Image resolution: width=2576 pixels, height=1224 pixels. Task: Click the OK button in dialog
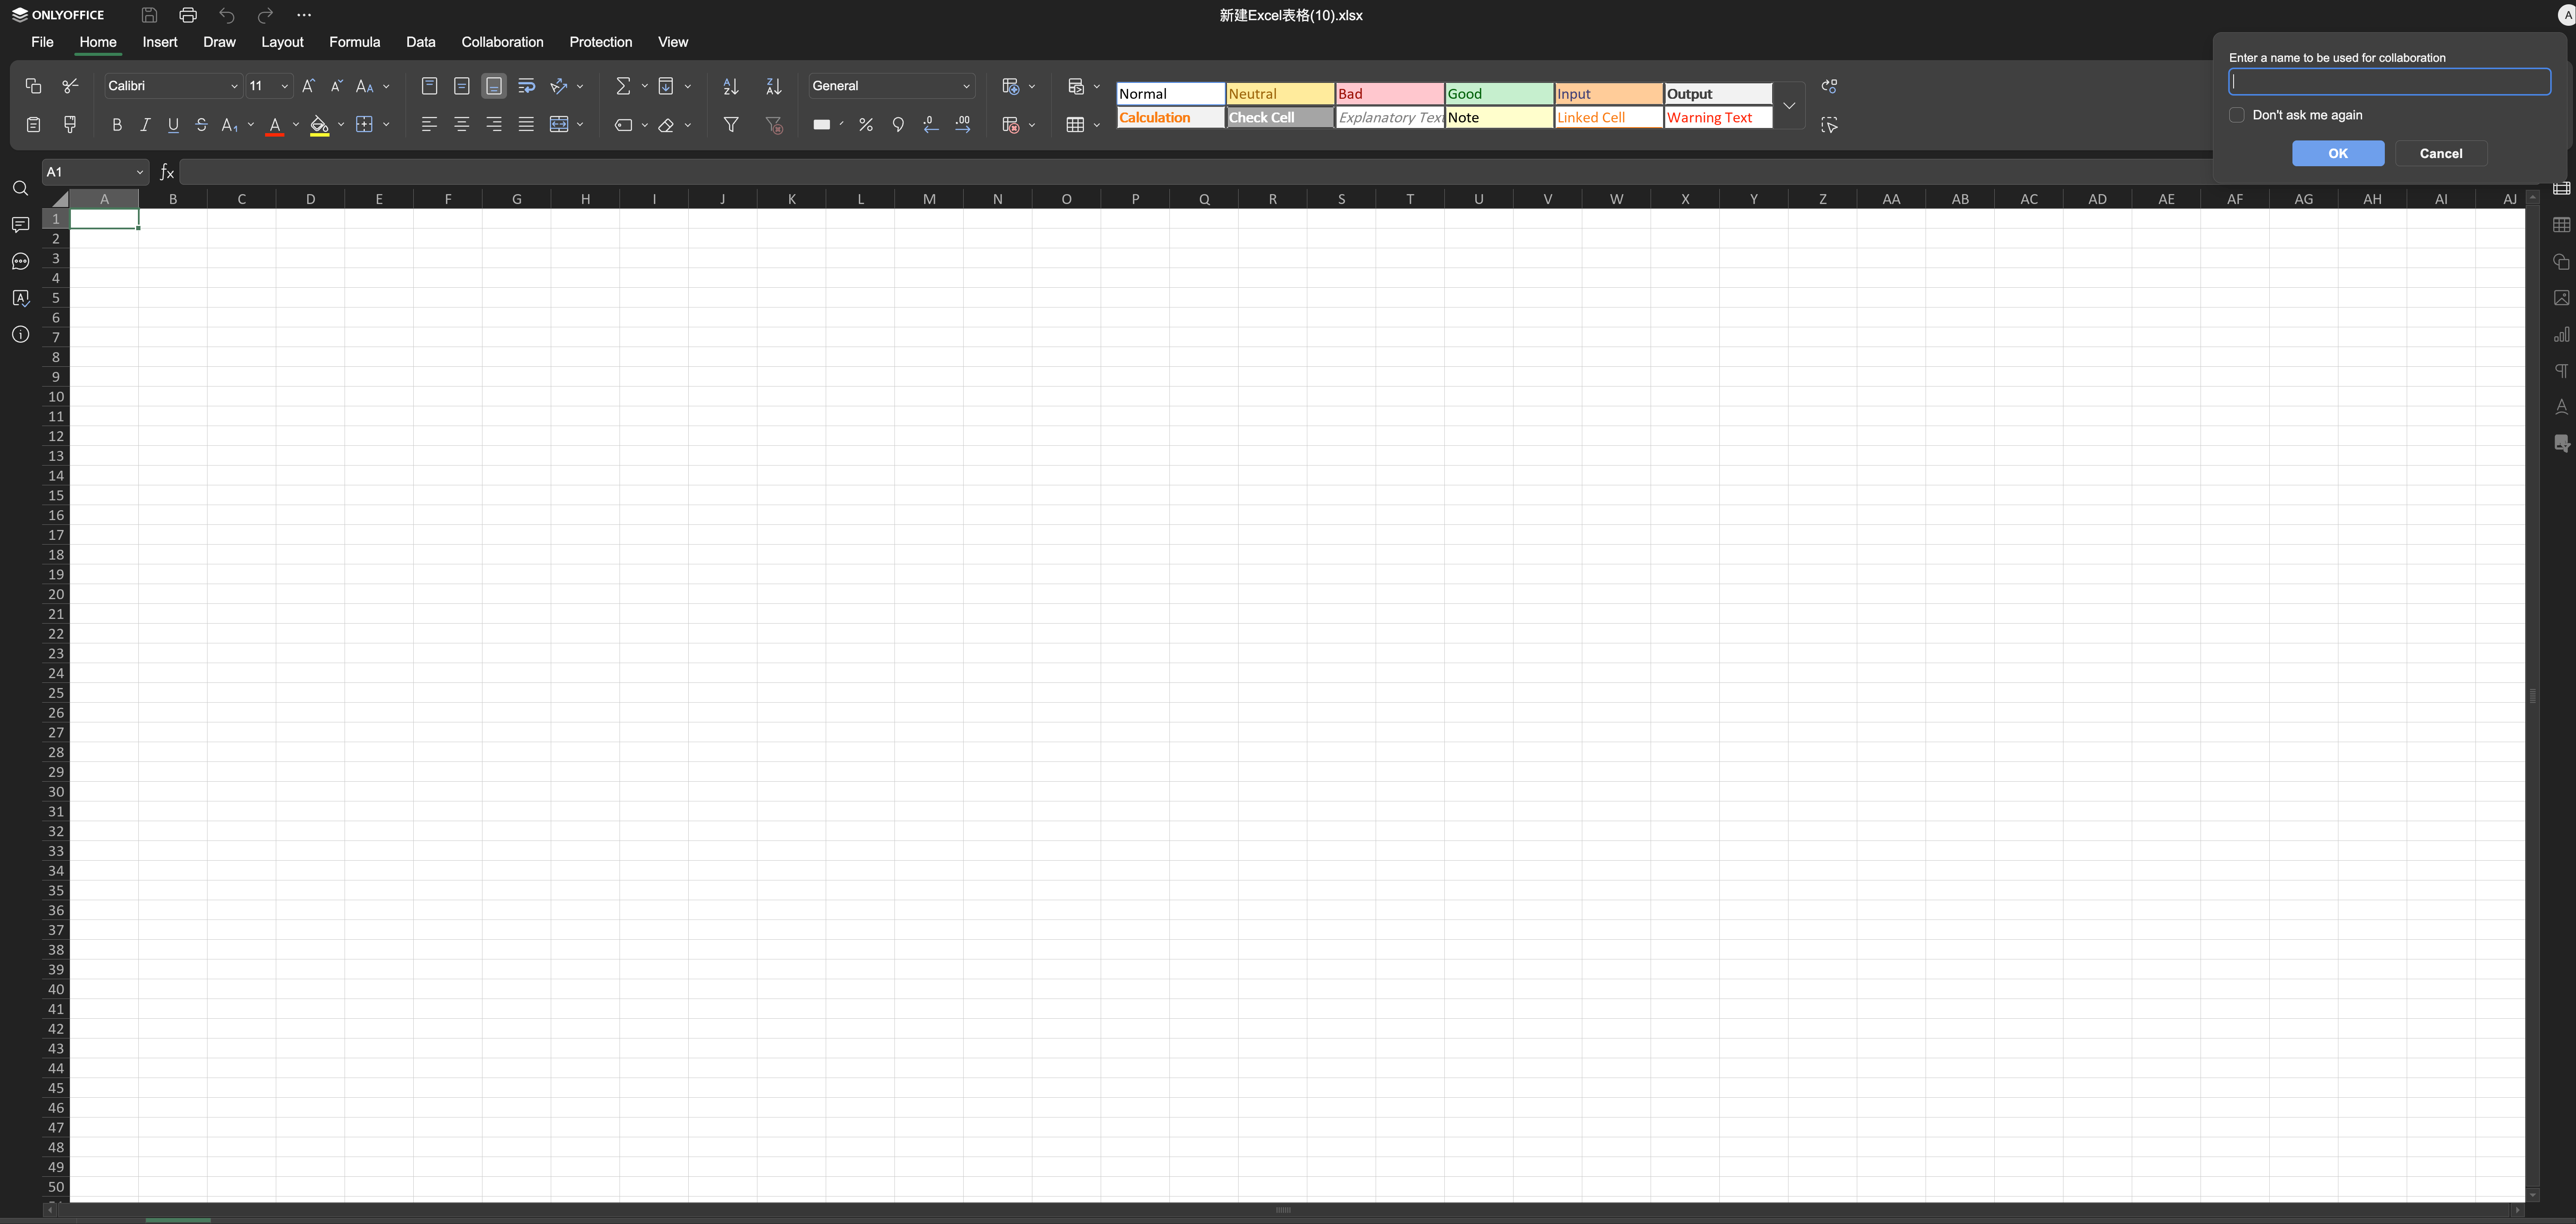pos(2337,153)
